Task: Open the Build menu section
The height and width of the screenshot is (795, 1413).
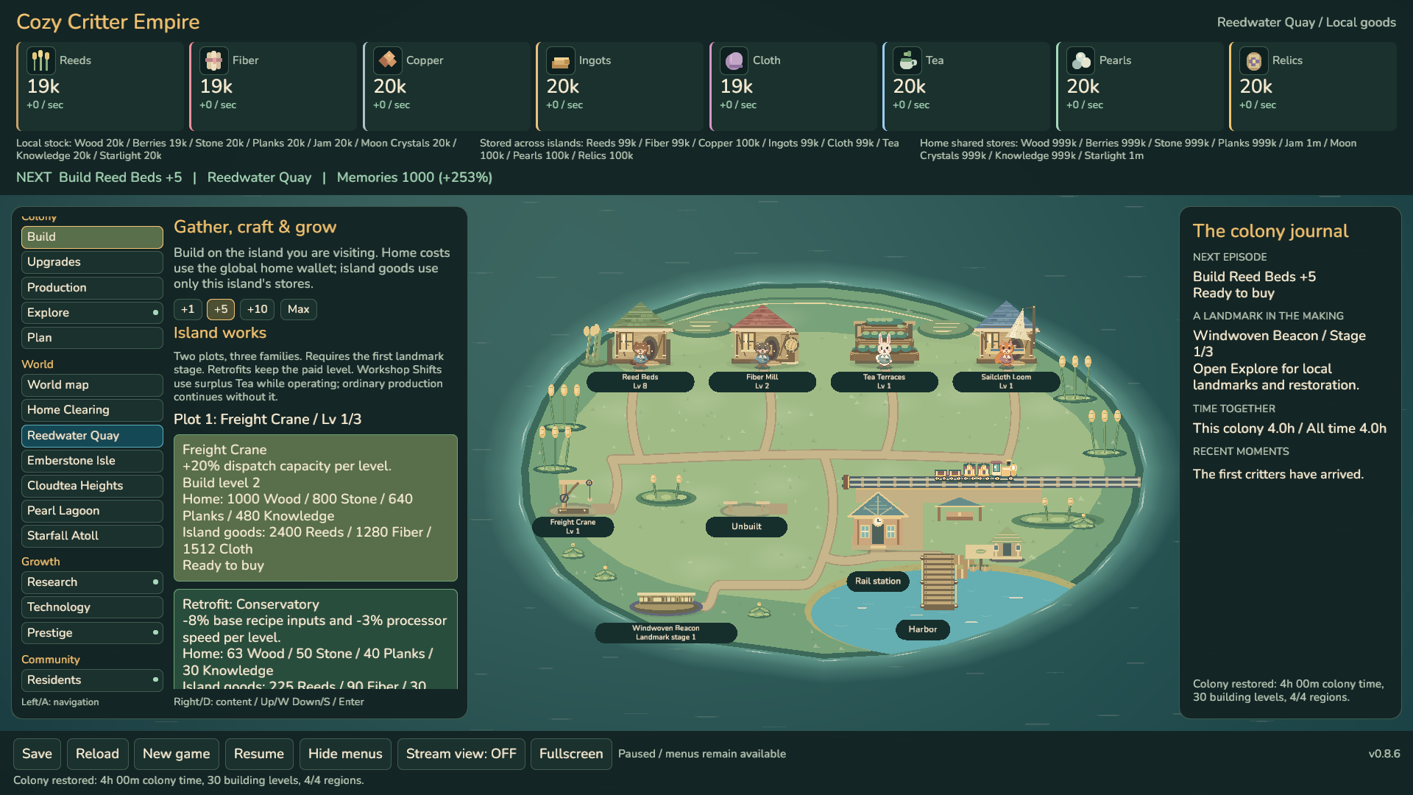Action: [x=92, y=237]
